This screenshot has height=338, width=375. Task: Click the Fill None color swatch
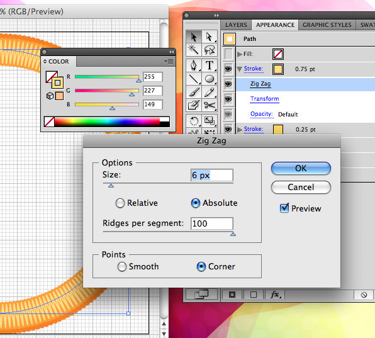click(278, 54)
